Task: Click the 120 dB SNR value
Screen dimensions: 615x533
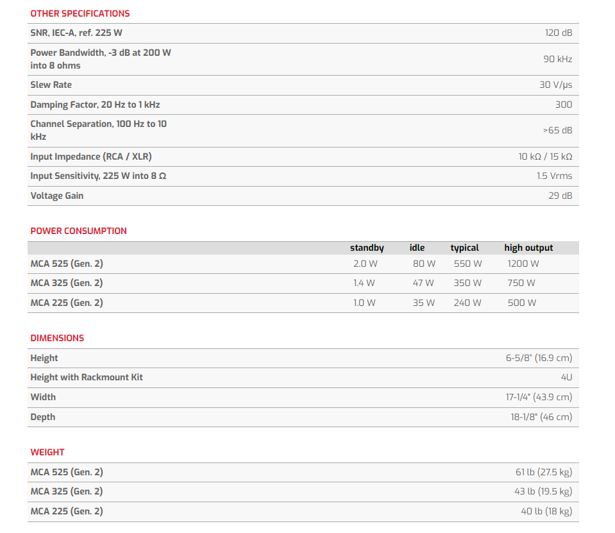Action: click(x=558, y=33)
